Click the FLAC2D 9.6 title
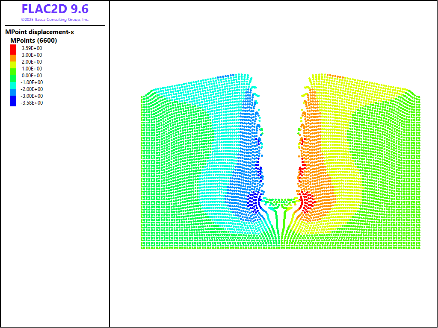 point(55,9)
